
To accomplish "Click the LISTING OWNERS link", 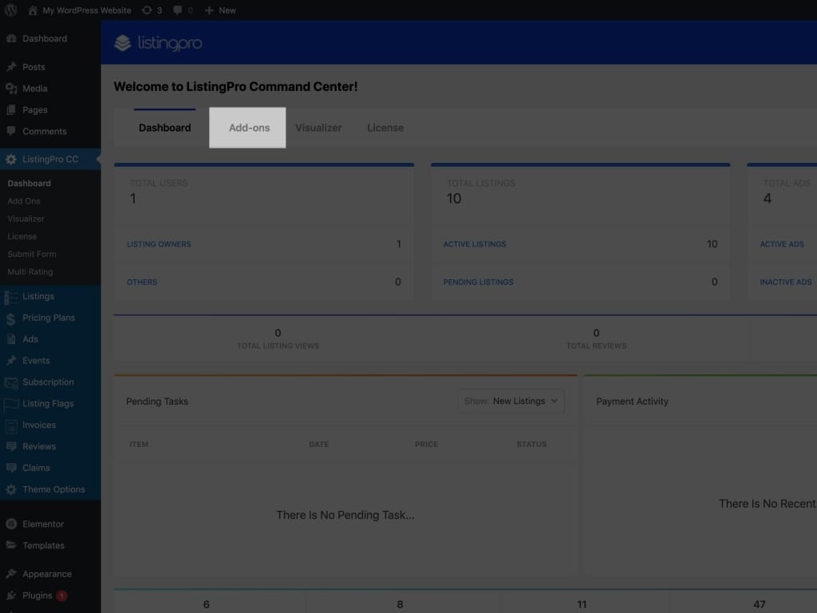I will 159,244.
